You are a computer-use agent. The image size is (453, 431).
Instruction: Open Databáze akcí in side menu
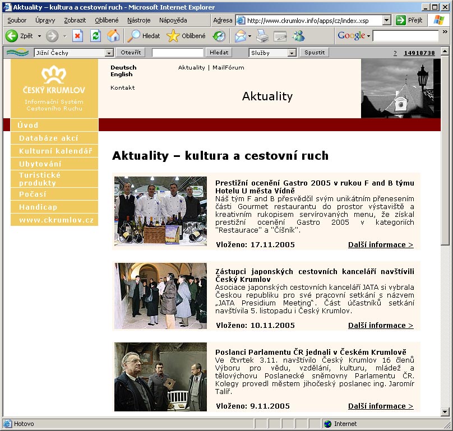[54, 138]
